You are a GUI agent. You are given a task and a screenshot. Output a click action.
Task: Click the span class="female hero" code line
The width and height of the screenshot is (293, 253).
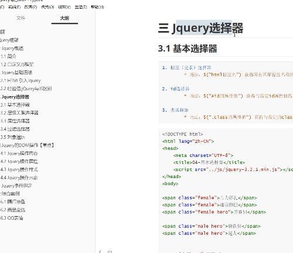coord(214,212)
